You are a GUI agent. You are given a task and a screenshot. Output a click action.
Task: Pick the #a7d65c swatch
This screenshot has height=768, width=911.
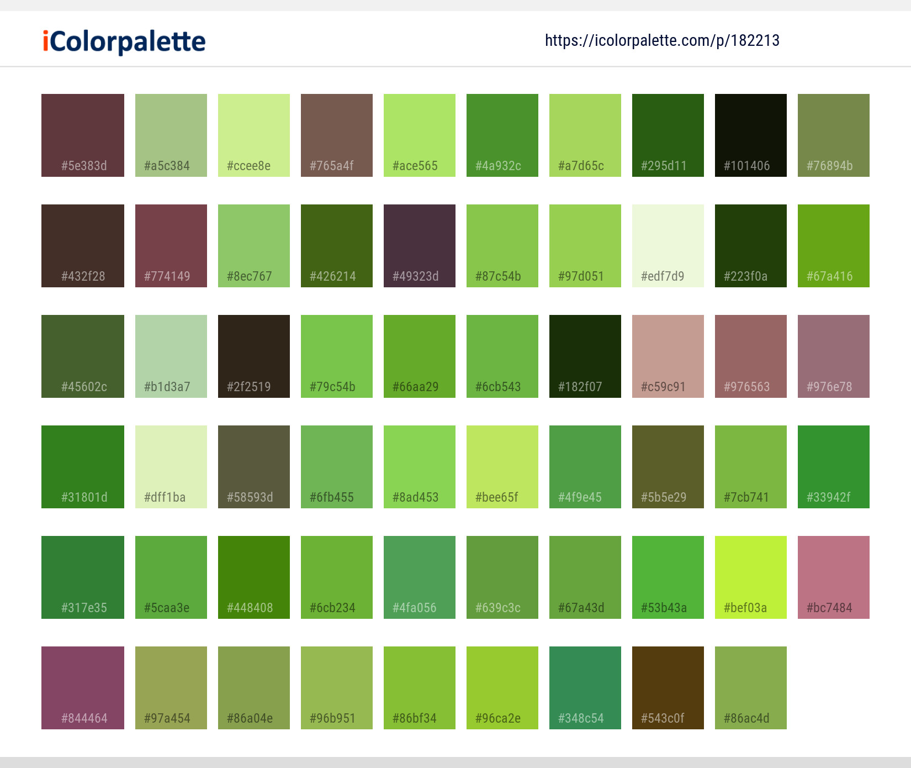point(585,135)
